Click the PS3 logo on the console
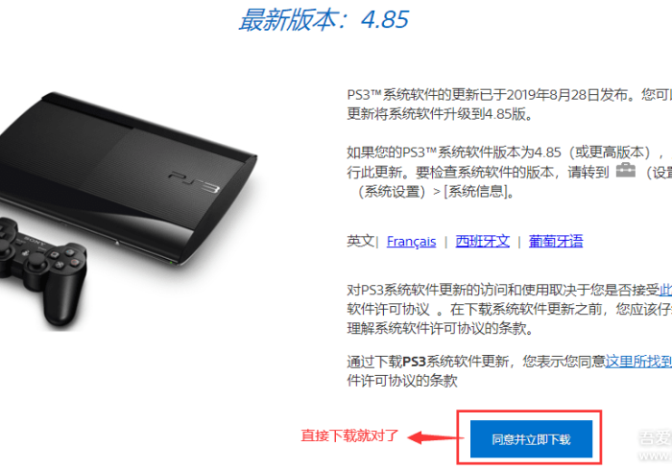672x470 pixels. (x=194, y=181)
